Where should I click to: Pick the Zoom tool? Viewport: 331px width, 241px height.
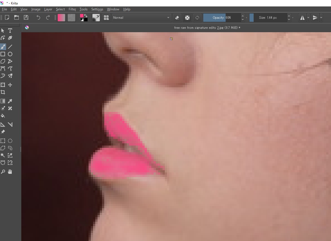(x=3, y=172)
